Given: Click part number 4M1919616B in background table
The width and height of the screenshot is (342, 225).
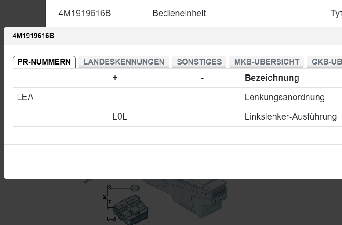Looking at the screenshot, I should point(84,14).
